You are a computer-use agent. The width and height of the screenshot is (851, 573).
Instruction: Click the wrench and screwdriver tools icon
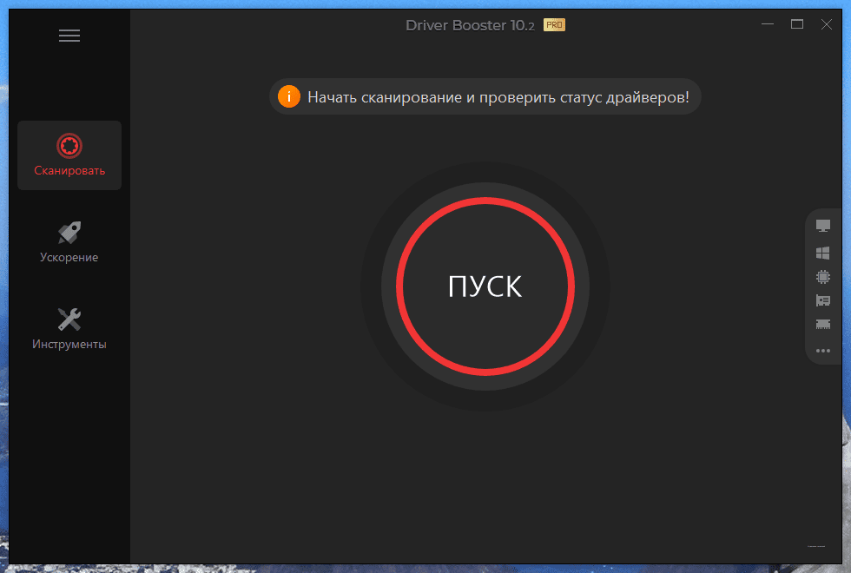[x=69, y=319]
